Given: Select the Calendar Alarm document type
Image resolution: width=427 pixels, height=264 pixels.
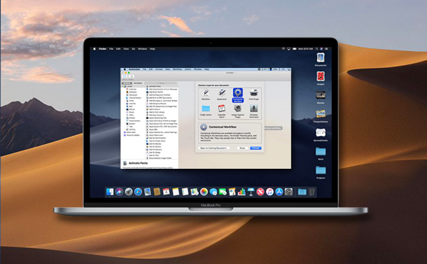Looking at the screenshot, I should (x=222, y=111).
